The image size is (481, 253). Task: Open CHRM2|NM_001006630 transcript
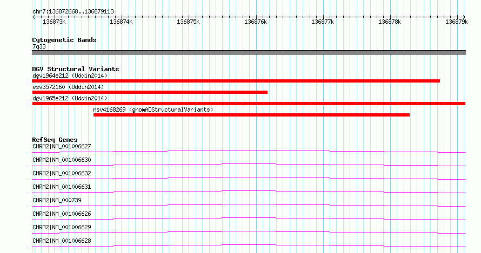click(62, 160)
